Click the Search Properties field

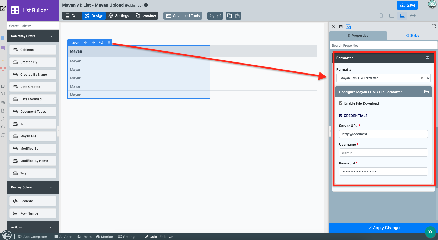[x=384, y=45]
